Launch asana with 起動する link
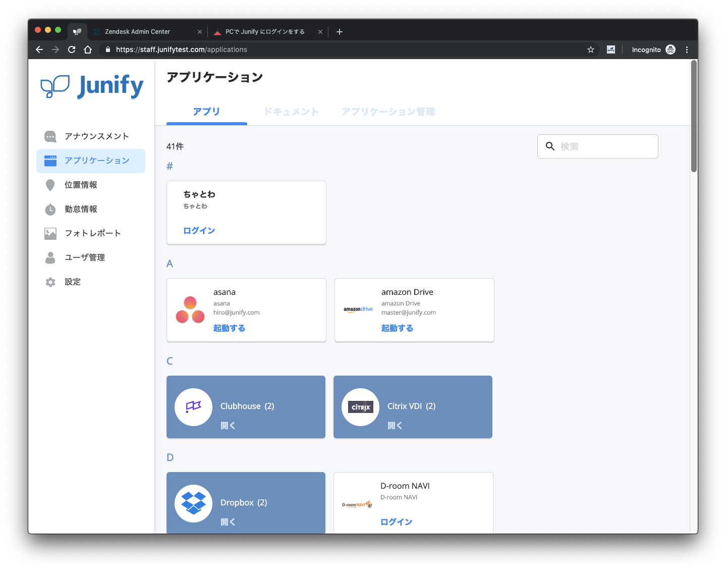726x571 pixels. coord(229,328)
